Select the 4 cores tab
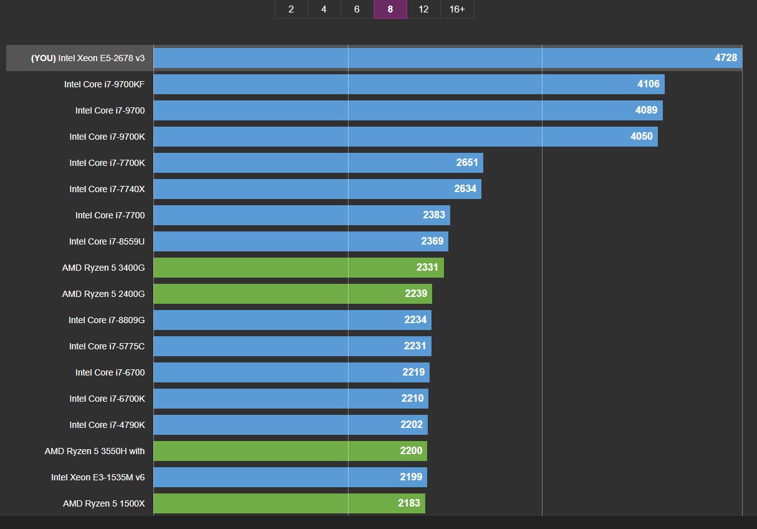 [324, 9]
